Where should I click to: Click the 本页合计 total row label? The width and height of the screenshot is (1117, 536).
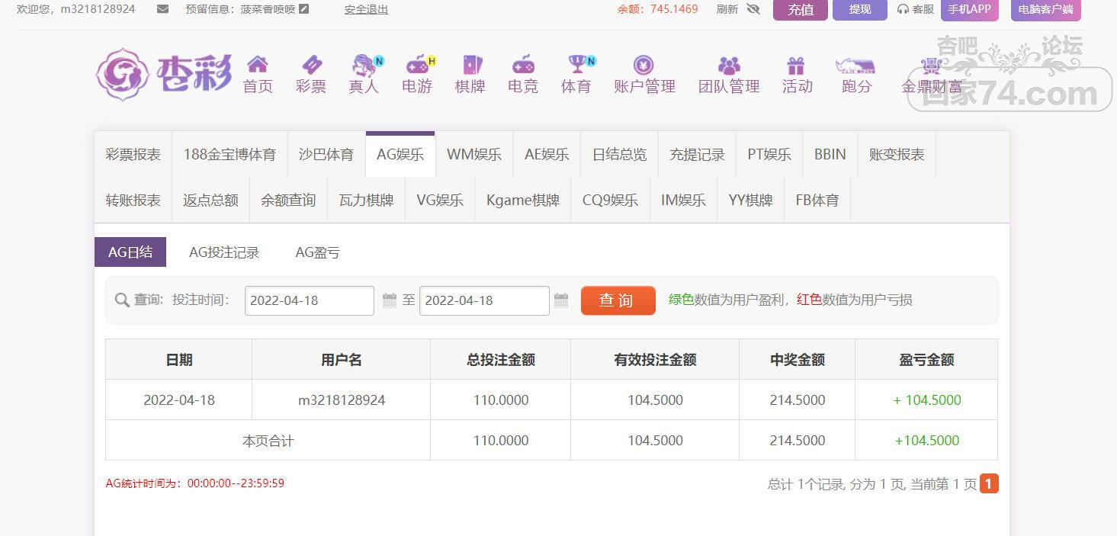click(x=268, y=441)
